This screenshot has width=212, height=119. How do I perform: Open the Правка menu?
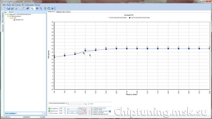(9, 5)
